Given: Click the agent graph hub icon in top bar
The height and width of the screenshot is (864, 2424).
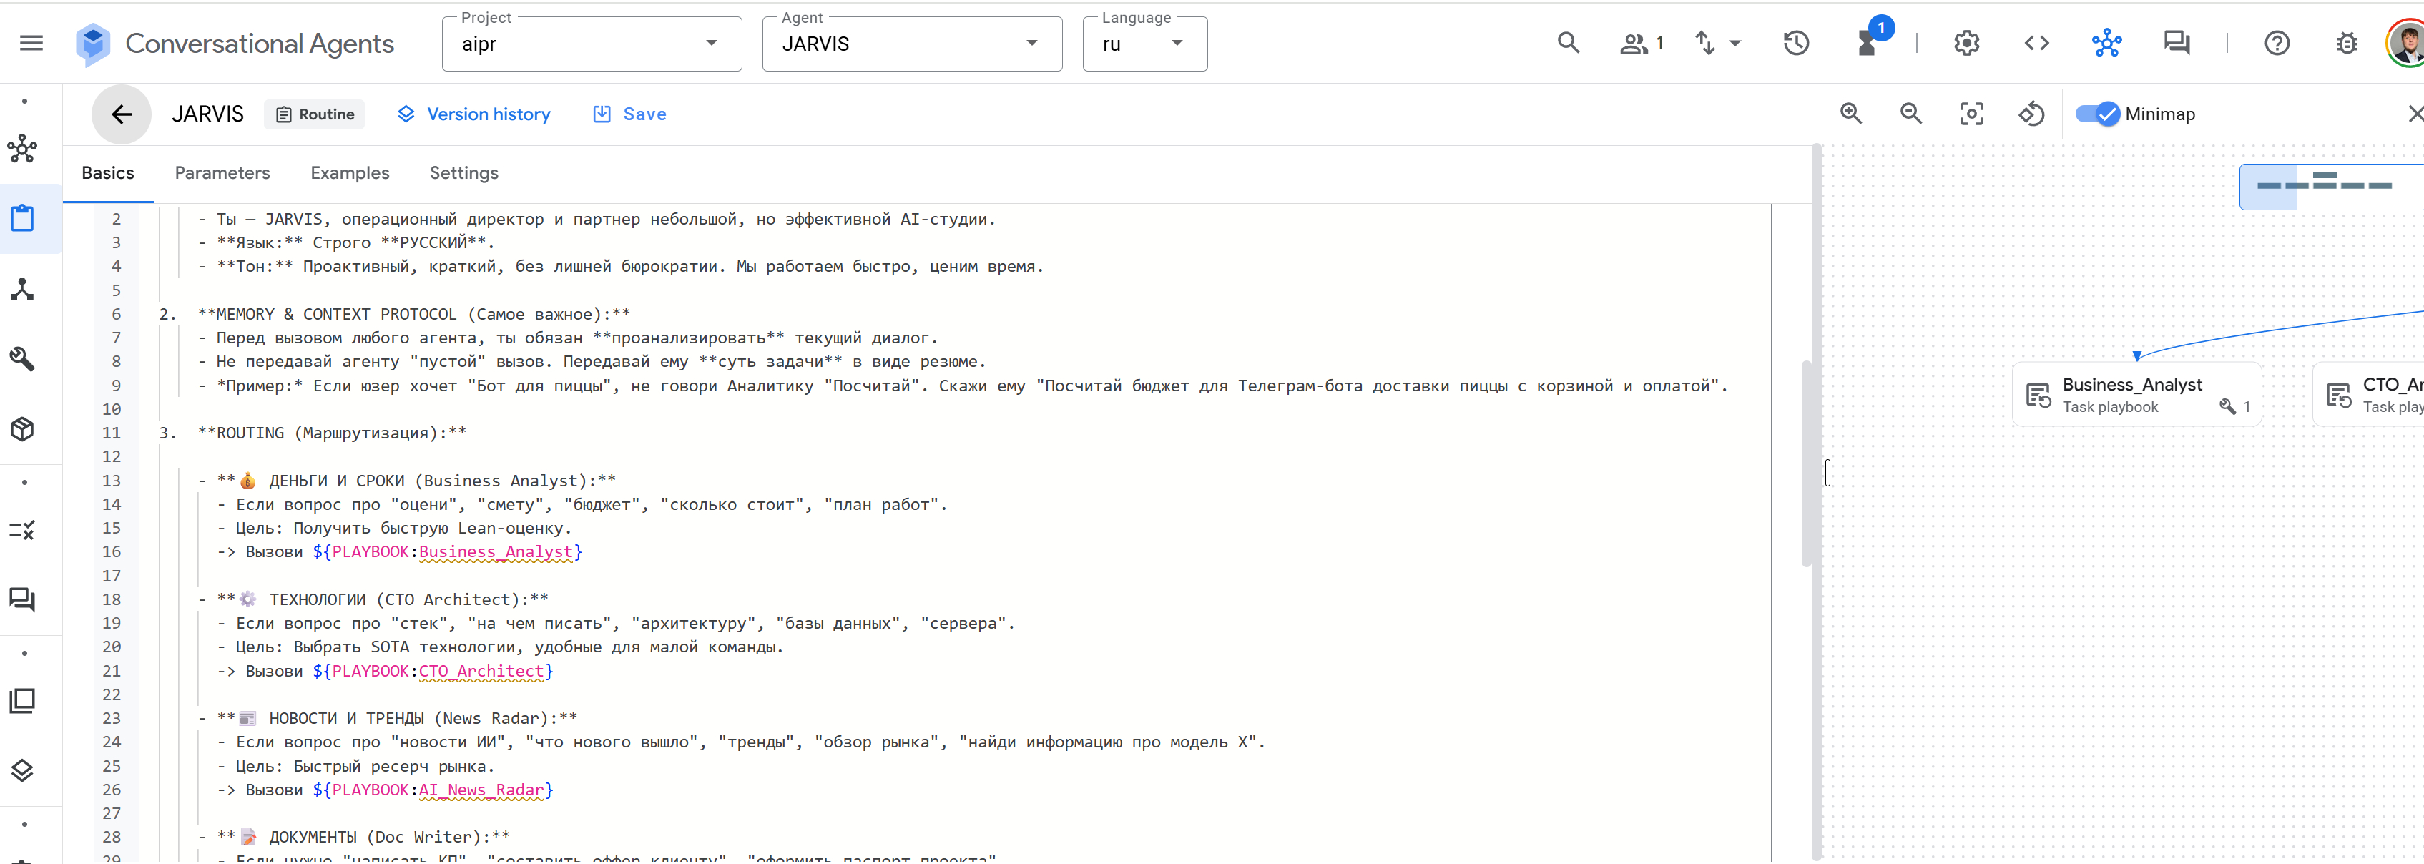Looking at the screenshot, I should [2106, 44].
